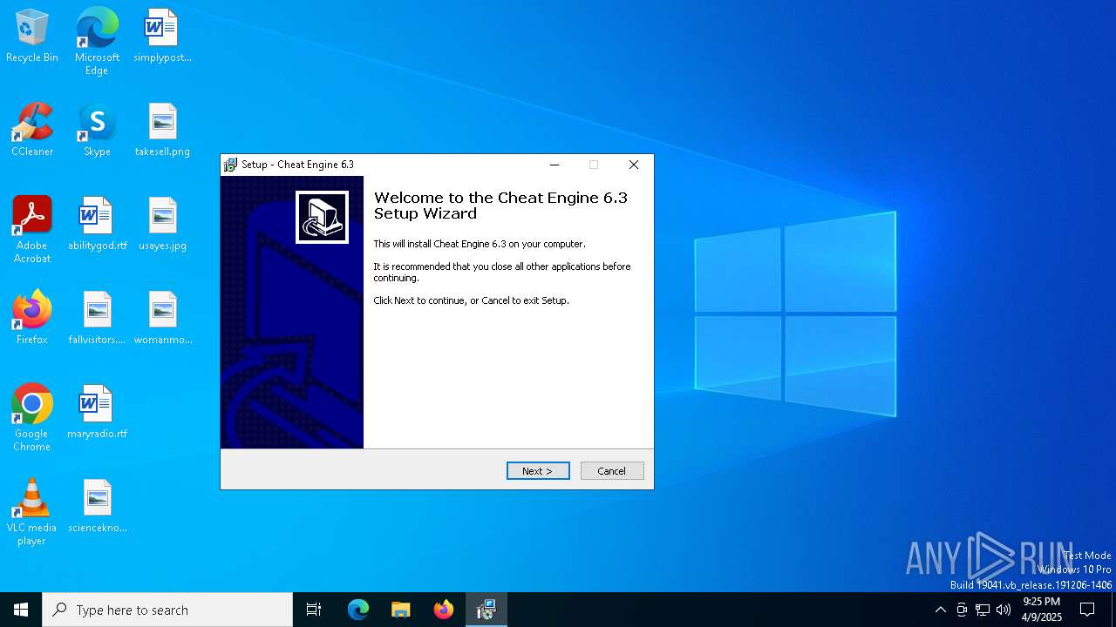1116x627 pixels.
Task: Click the taskbar search box
Action: click(x=167, y=610)
